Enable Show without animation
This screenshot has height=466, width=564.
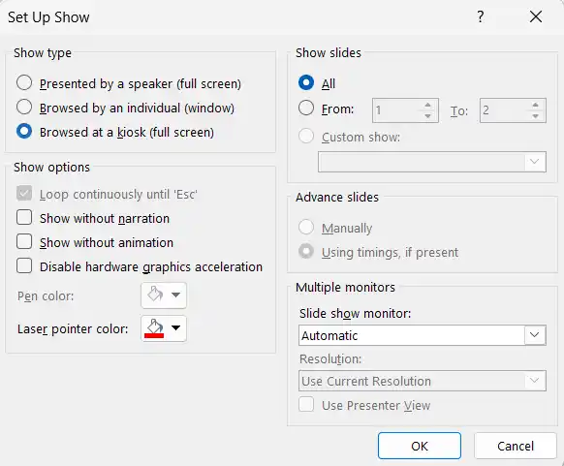24,242
